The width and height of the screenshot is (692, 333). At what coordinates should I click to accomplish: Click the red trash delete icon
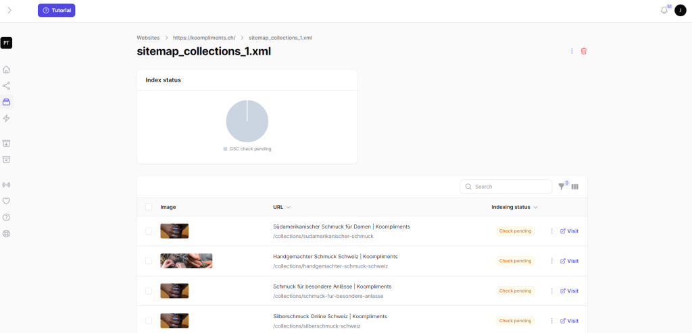[584, 51]
